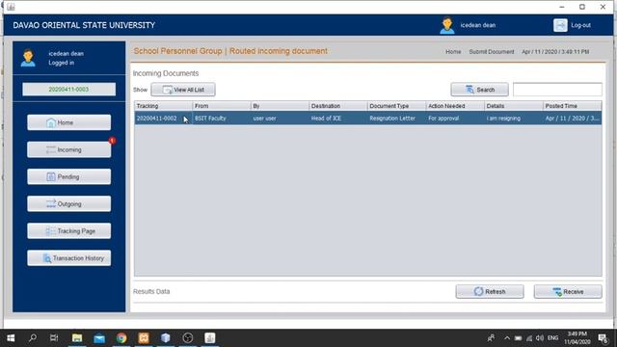Click the Receive button
Screen dimensions: 617x347
pyautogui.click(x=568, y=291)
